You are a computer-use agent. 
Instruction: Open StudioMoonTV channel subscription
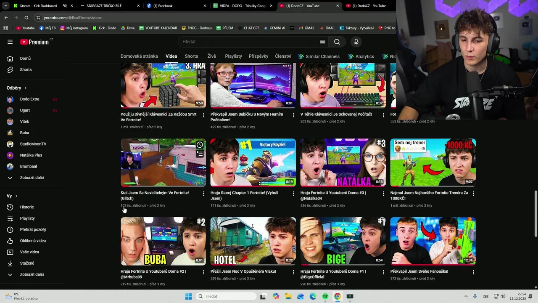(33, 144)
